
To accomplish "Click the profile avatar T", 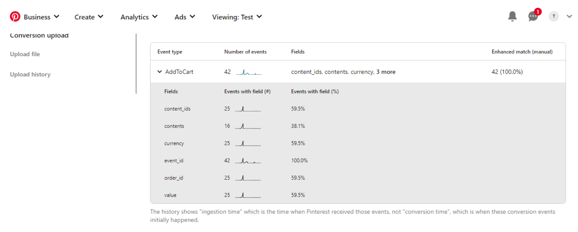I will pyautogui.click(x=554, y=16).
